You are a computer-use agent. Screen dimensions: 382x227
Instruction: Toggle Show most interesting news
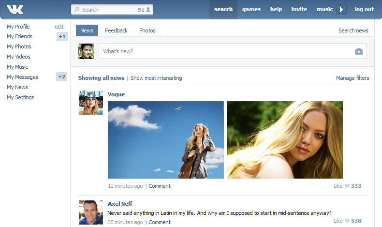[156, 78]
